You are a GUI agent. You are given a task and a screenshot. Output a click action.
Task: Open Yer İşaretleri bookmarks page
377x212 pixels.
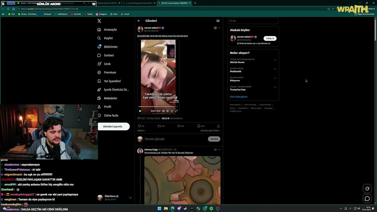(109, 81)
